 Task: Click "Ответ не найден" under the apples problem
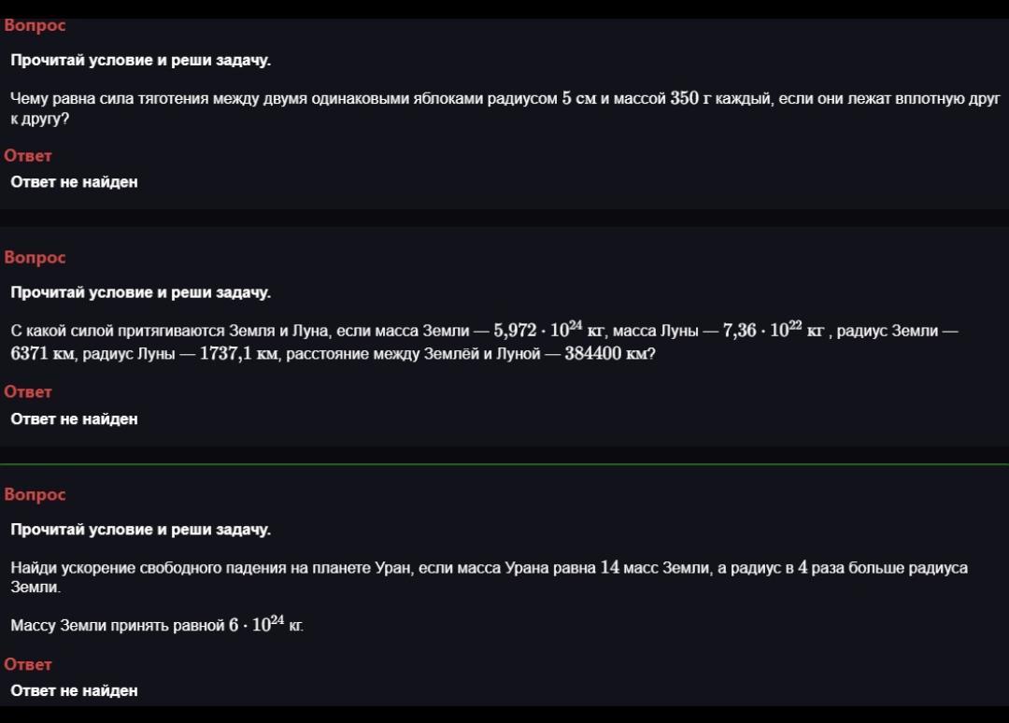(74, 182)
